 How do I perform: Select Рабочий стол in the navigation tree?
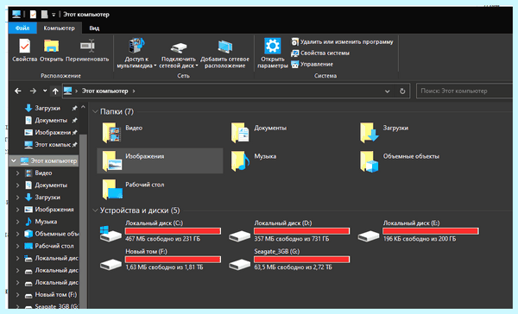point(54,246)
